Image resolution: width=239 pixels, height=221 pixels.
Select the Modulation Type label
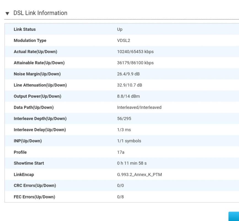(x=30, y=41)
